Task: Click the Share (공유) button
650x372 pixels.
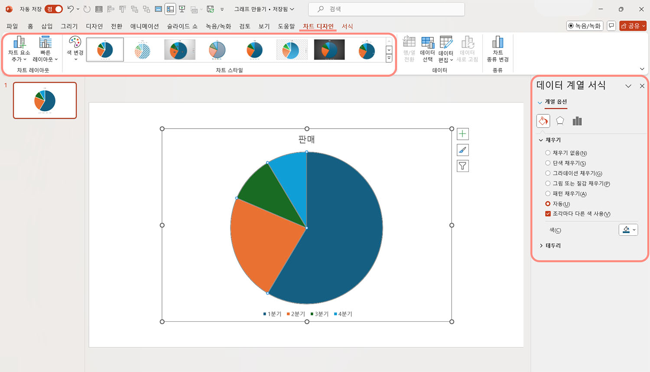Action: pos(633,26)
